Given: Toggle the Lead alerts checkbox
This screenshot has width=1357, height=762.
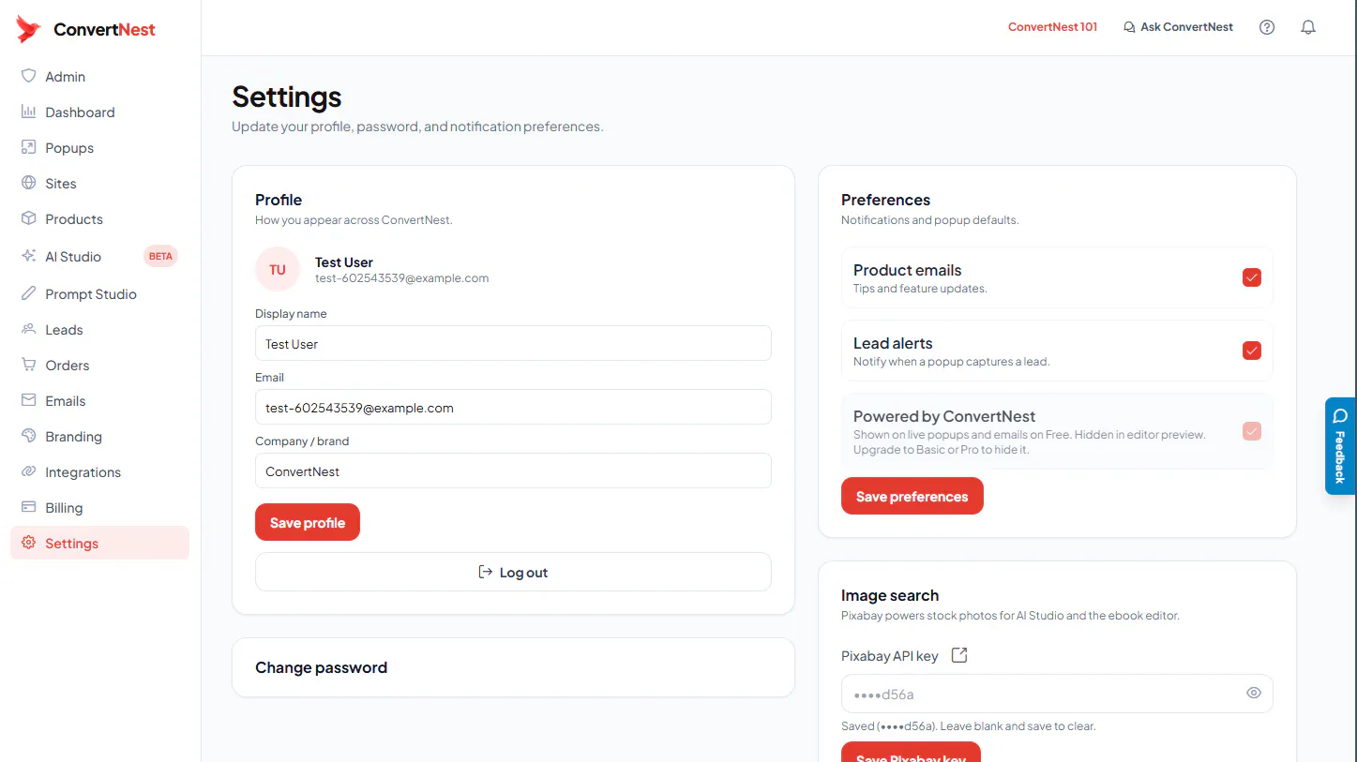Looking at the screenshot, I should (1252, 351).
